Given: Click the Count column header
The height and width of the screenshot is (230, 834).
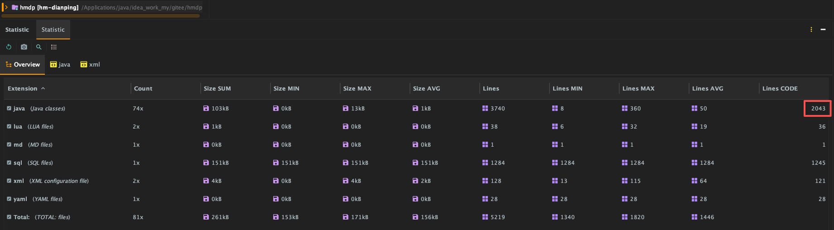Looking at the screenshot, I should click(x=143, y=89).
